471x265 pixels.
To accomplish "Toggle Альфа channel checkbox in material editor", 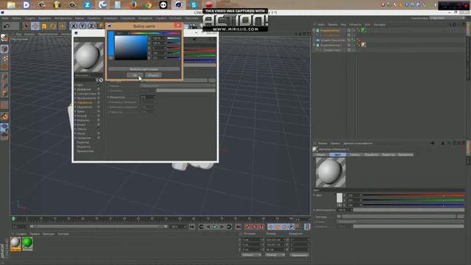I will [x=99, y=124].
